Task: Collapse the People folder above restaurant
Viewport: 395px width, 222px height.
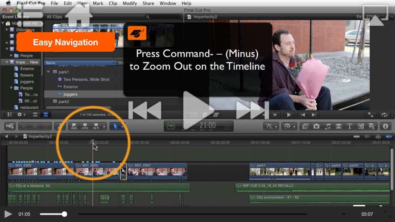Action: [x=11, y=88]
